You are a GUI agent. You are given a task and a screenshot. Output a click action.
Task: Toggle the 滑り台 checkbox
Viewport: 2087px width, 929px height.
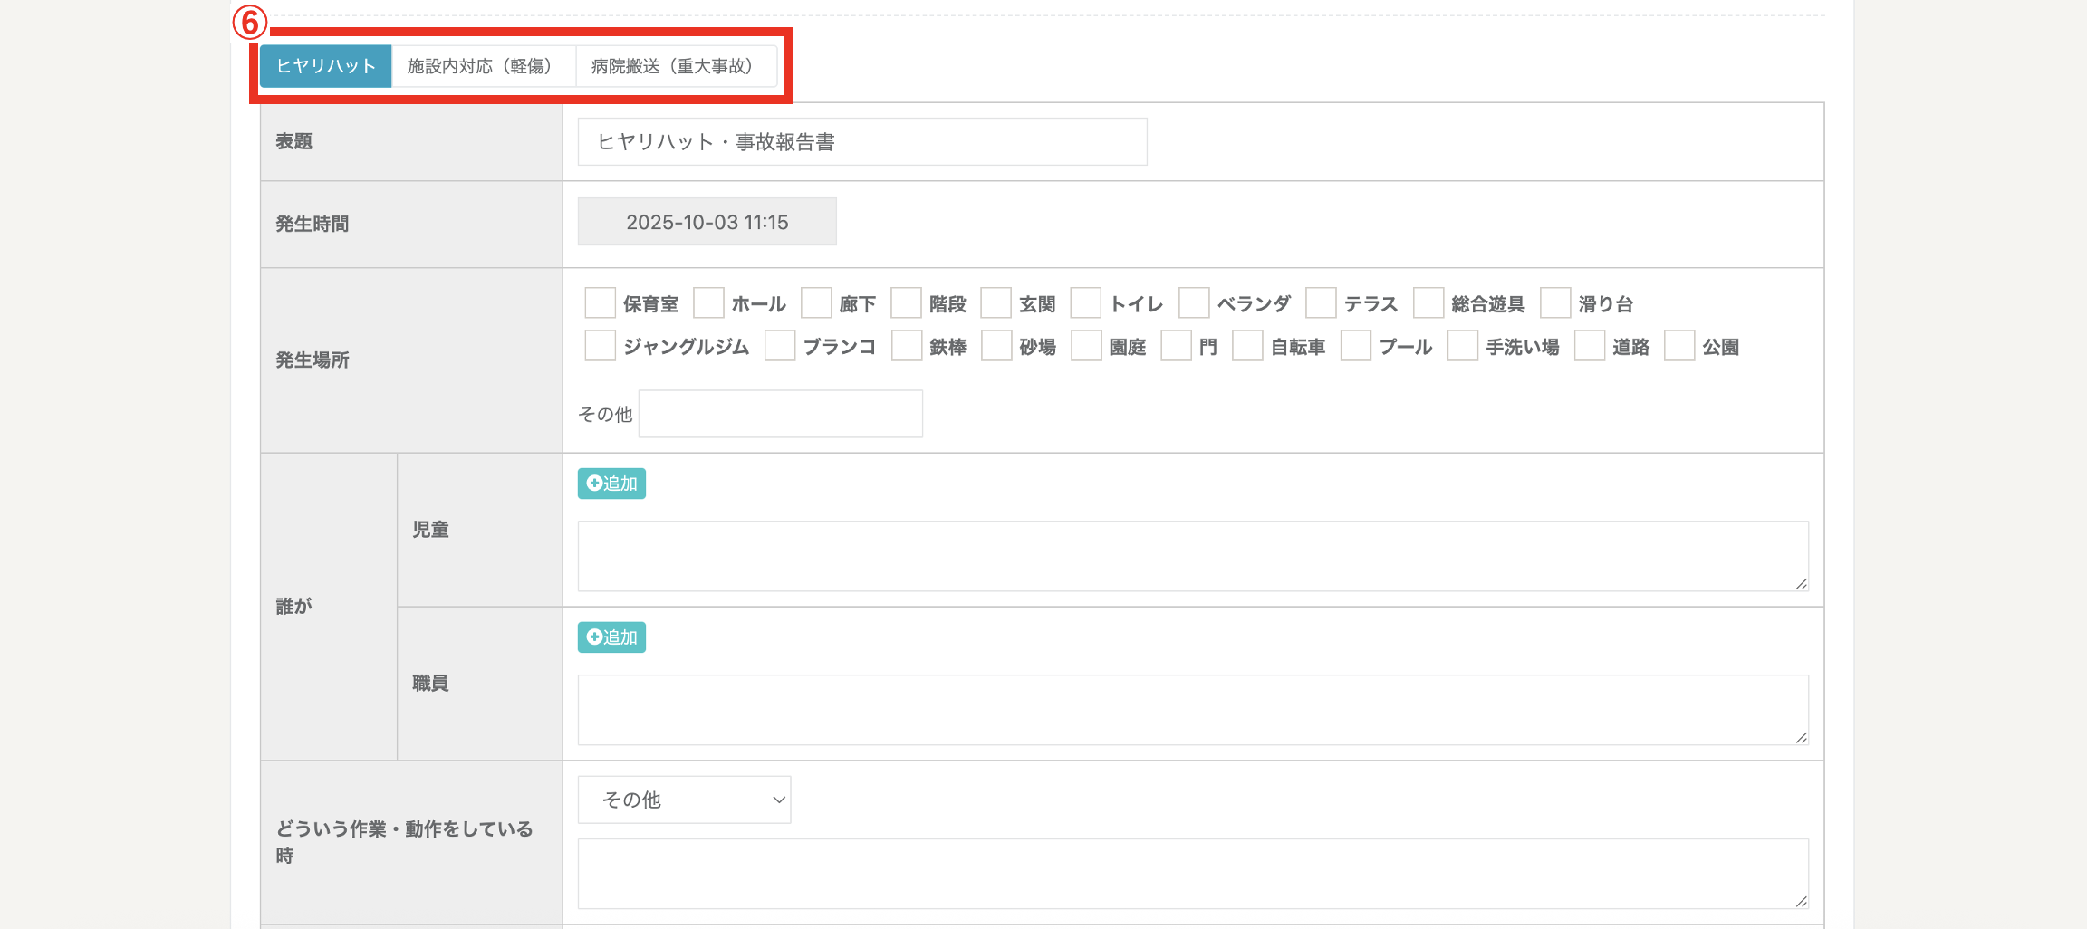[1555, 303]
